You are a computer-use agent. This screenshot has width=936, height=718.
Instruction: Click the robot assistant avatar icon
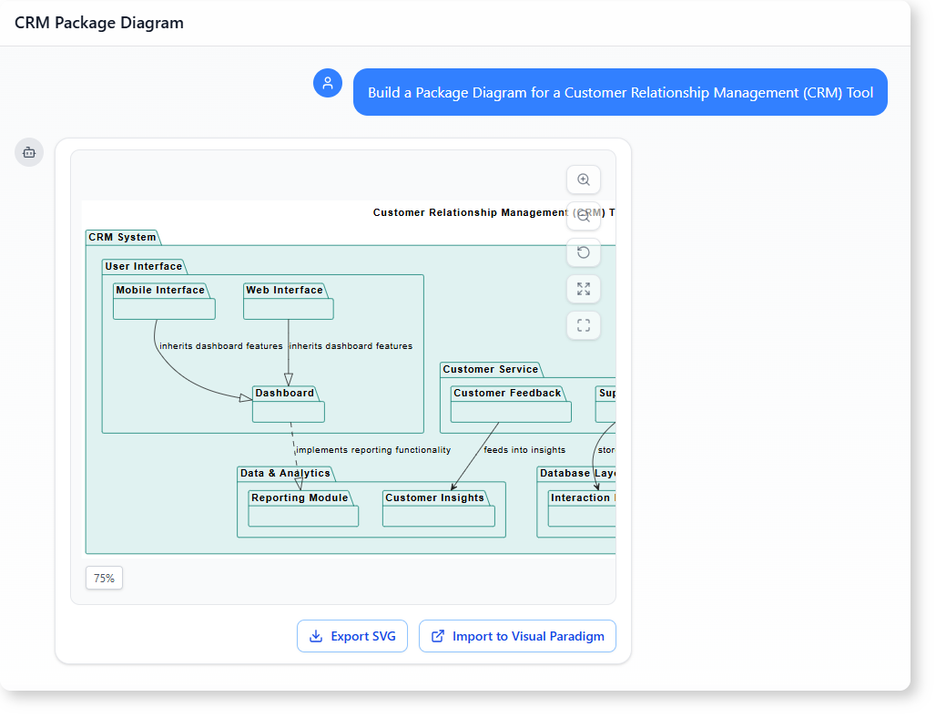pyautogui.click(x=29, y=152)
